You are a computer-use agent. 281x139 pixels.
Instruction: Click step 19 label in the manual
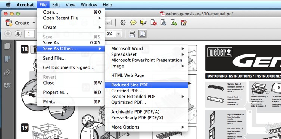(25, 128)
